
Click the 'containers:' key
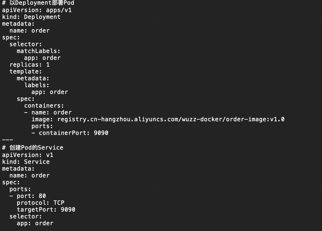point(44,106)
